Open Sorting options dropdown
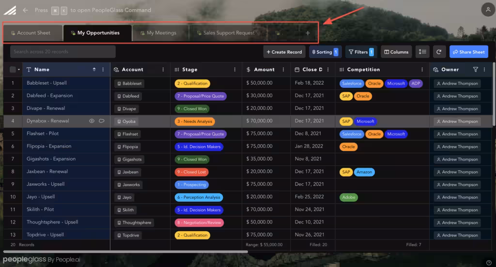This screenshot has height=267, width=496. point(325,52)
